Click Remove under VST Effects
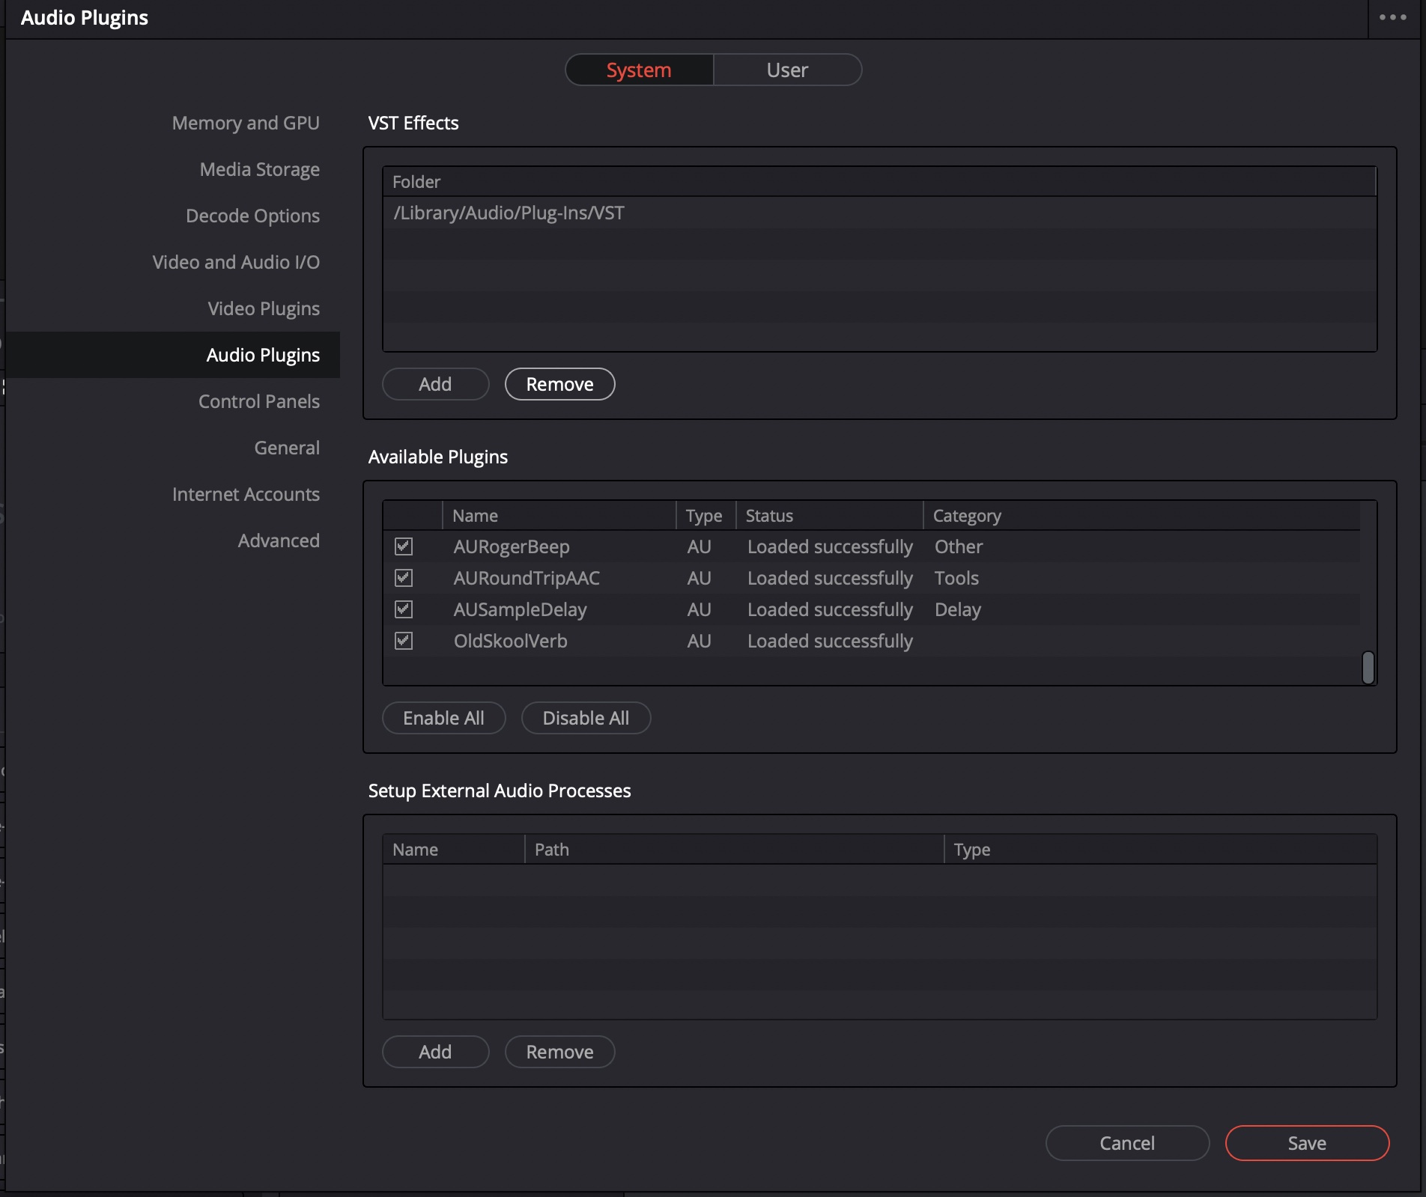 tap(559, 384)
